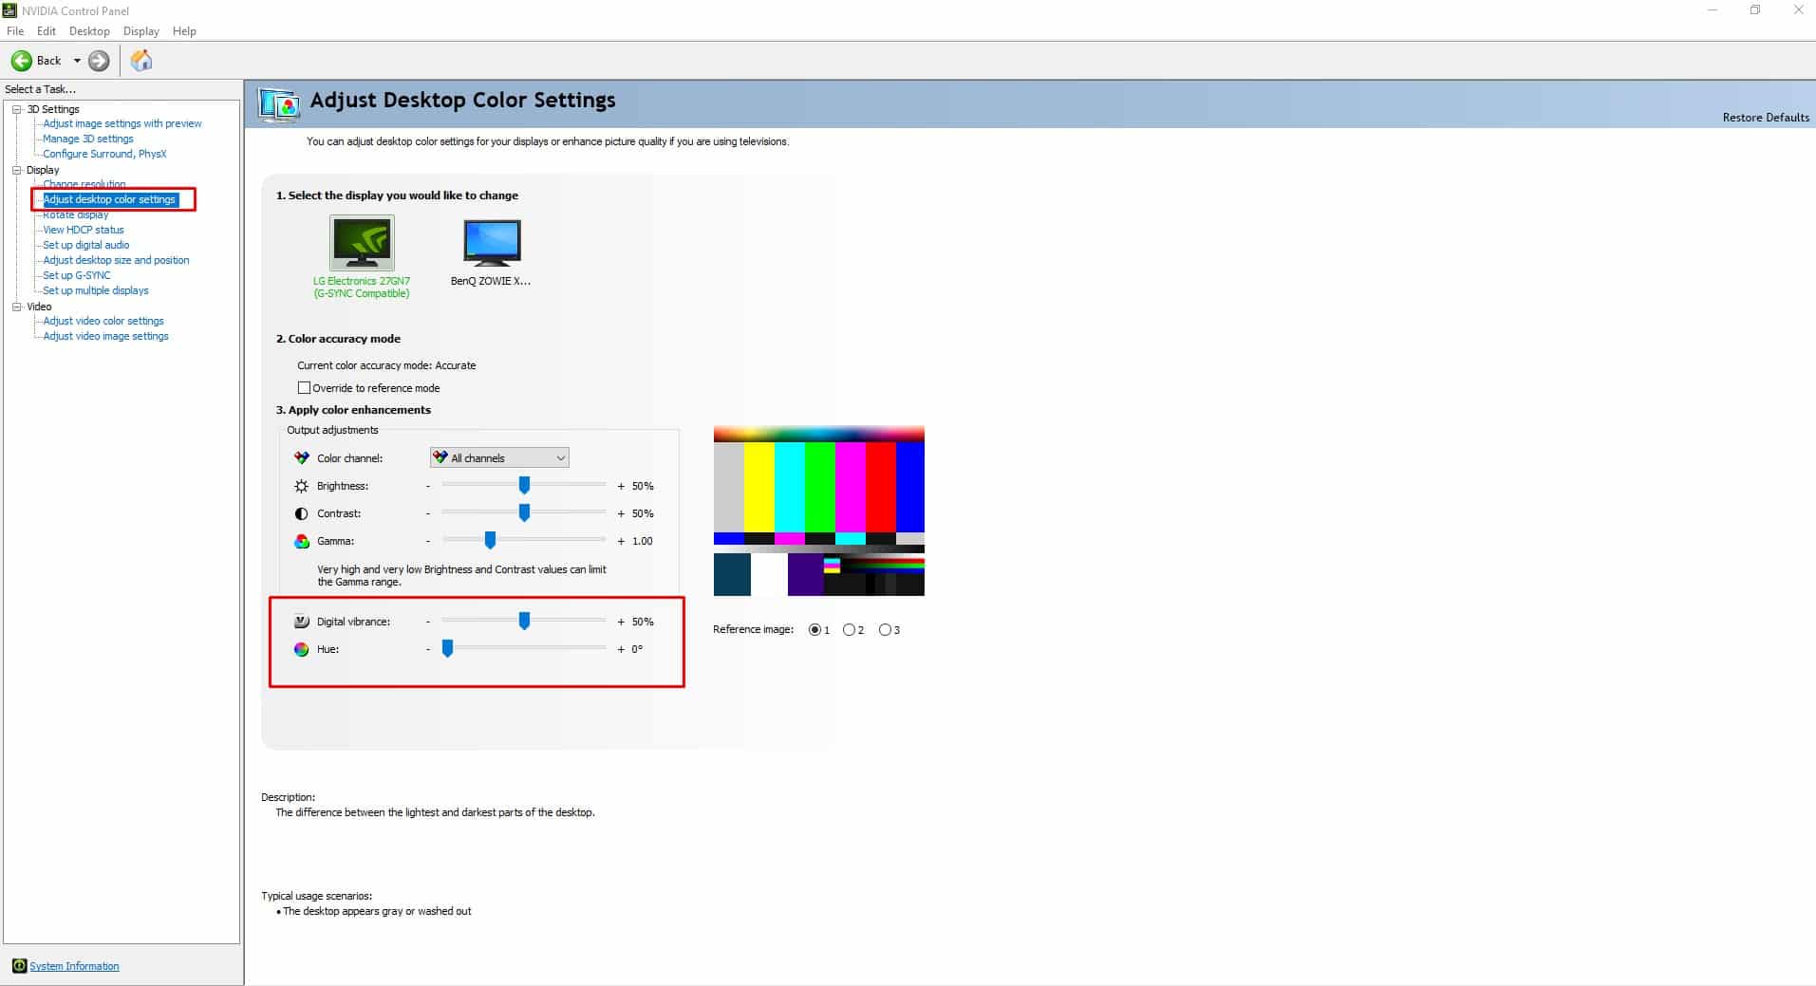Screen dimensions: 1816x986
Task: Click the green Back arrow icon
Action: [22, 61]
